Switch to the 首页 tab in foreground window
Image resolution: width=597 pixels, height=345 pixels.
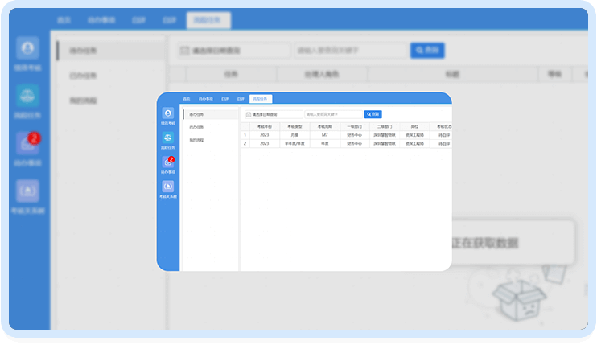tap(187, 99)
